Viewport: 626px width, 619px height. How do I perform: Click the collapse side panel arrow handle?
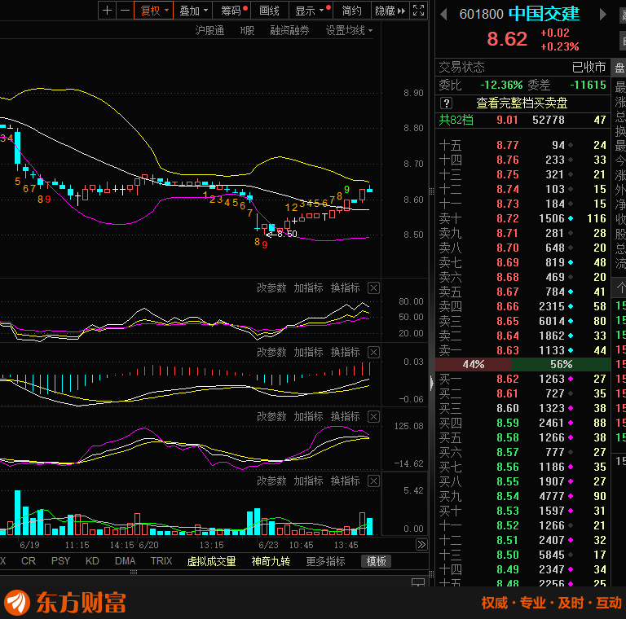(431, 384)
